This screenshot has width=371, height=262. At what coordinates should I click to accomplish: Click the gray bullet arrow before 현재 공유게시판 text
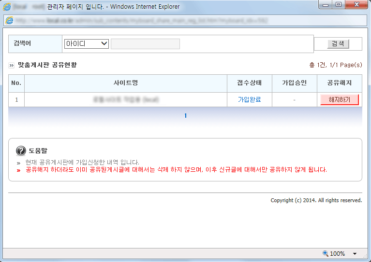click(18, 163)
